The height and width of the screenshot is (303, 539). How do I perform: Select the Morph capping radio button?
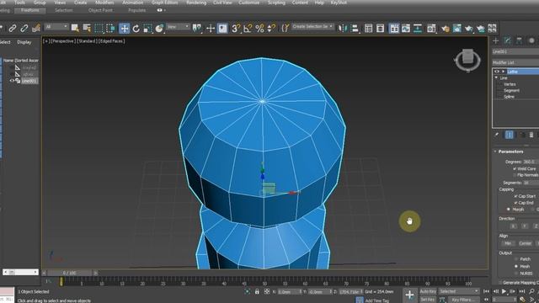point(509,210)
